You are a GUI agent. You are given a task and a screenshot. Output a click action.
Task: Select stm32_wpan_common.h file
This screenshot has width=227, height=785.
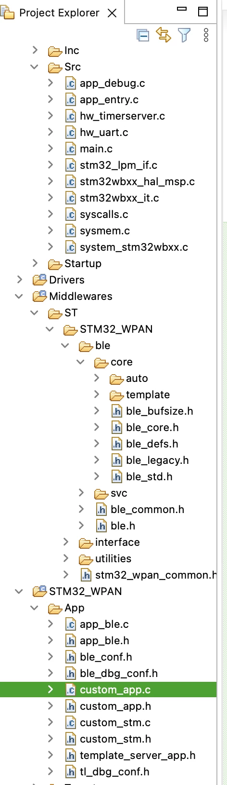156,575
